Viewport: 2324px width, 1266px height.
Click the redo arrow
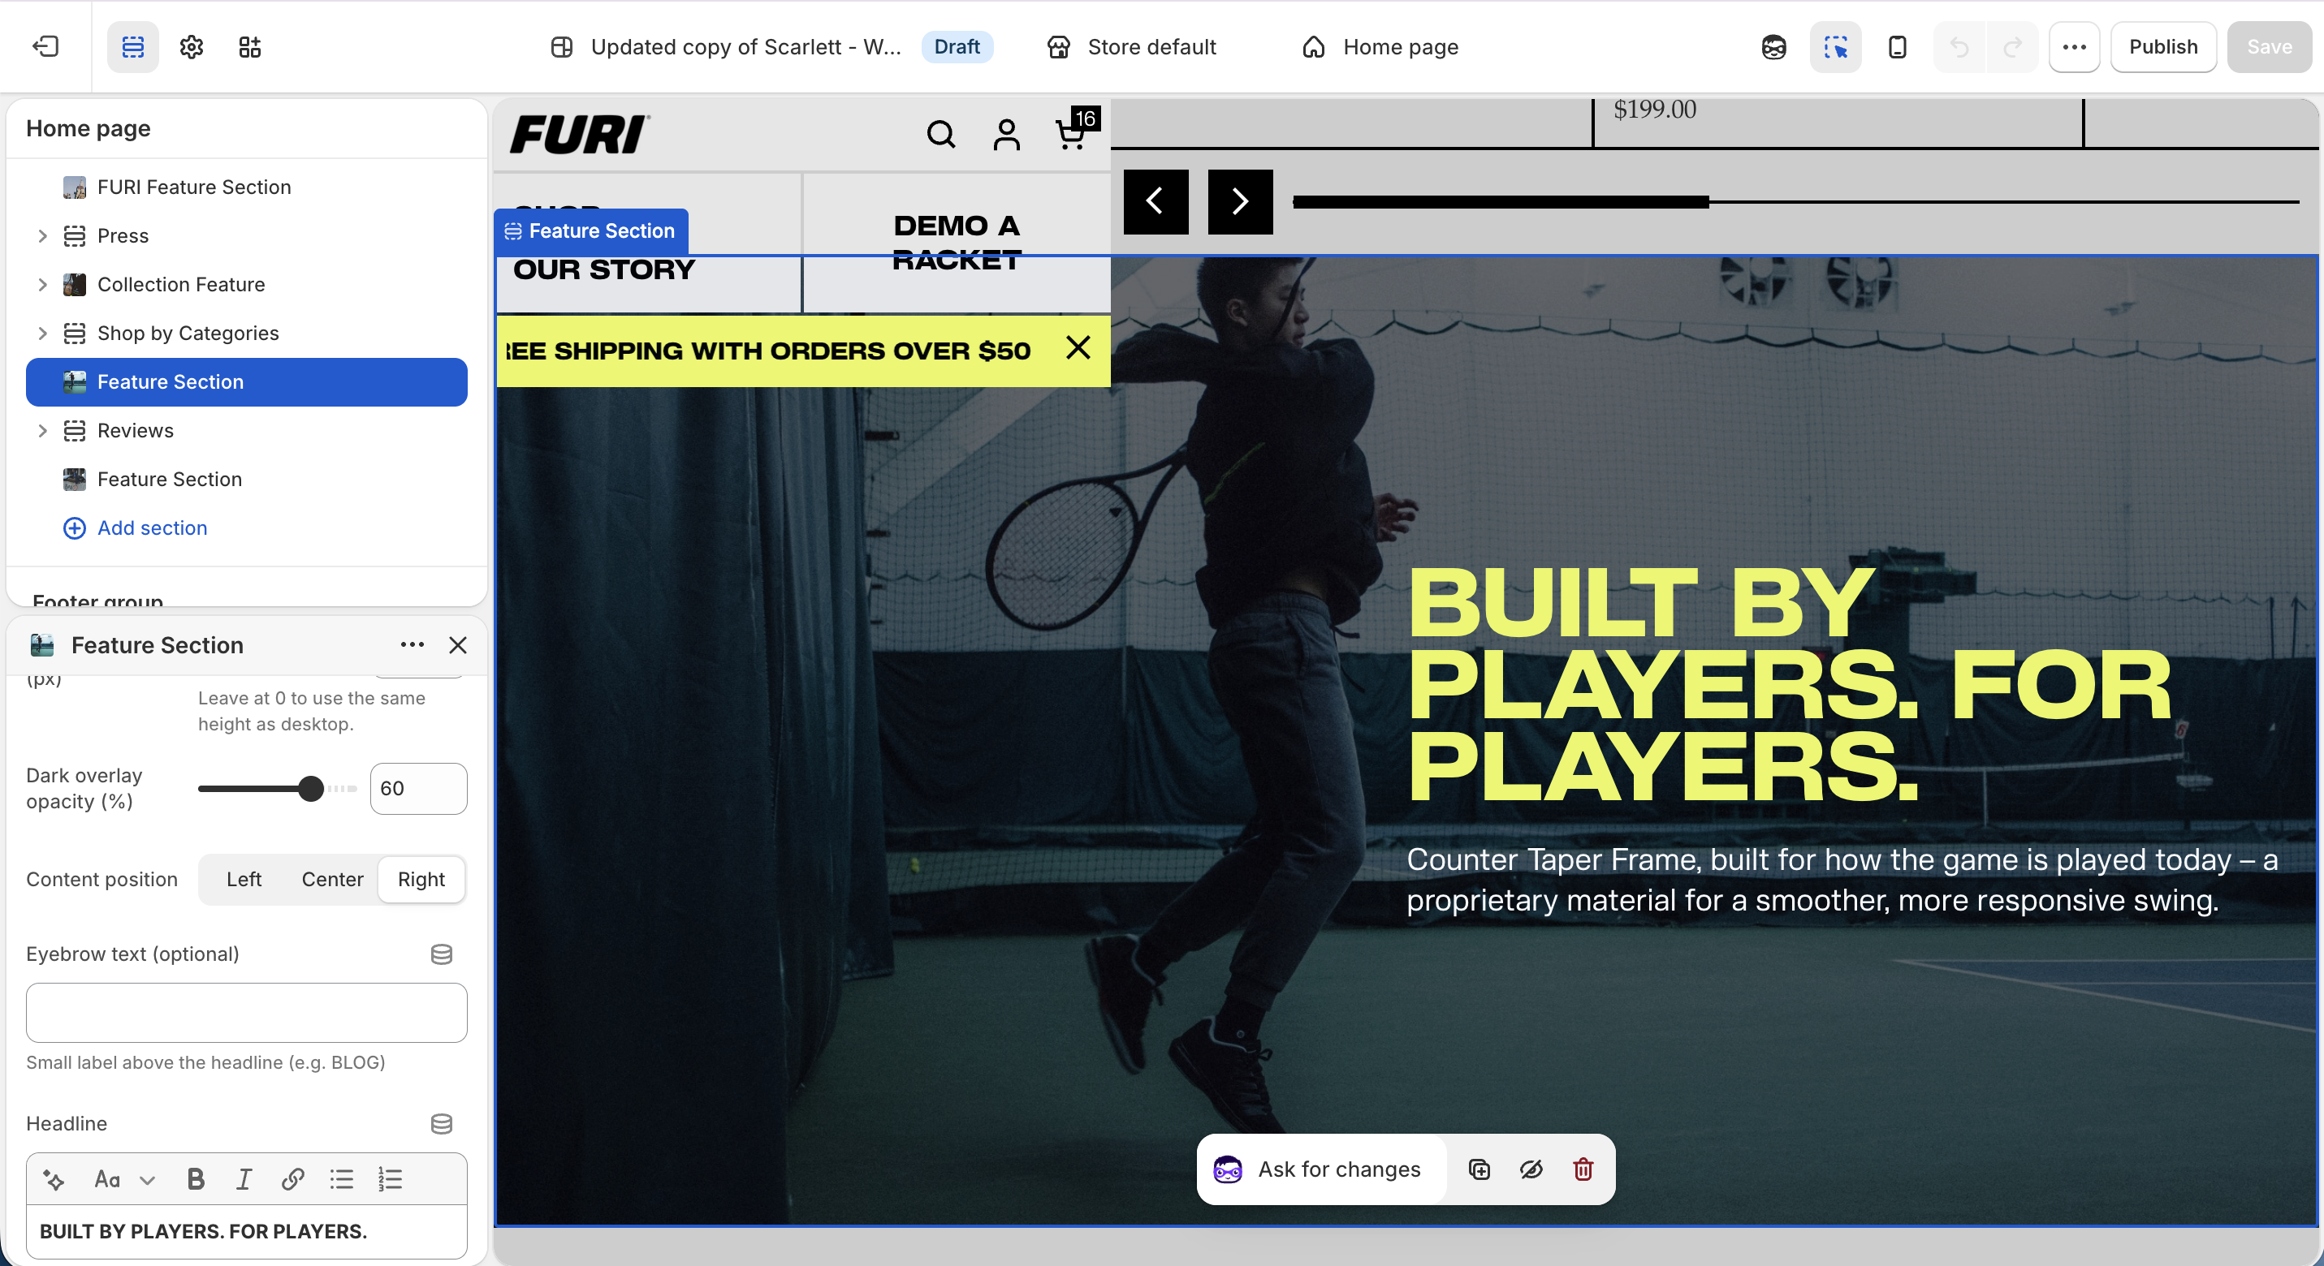pos(2012,47)
